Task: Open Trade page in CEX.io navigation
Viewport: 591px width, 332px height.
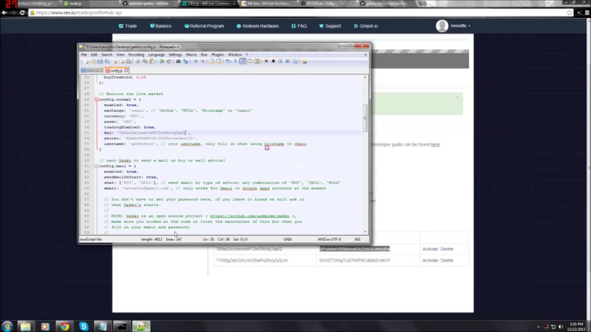Action: 127,26
